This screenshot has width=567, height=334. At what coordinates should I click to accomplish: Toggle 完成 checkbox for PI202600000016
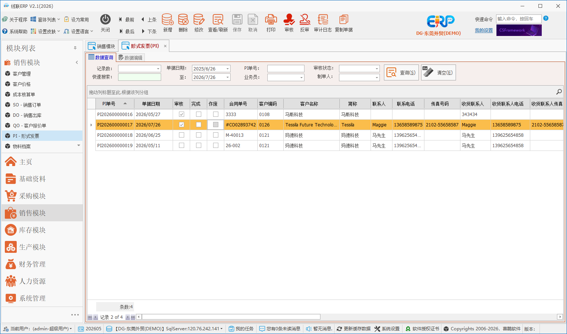click(x=199, y=114)
